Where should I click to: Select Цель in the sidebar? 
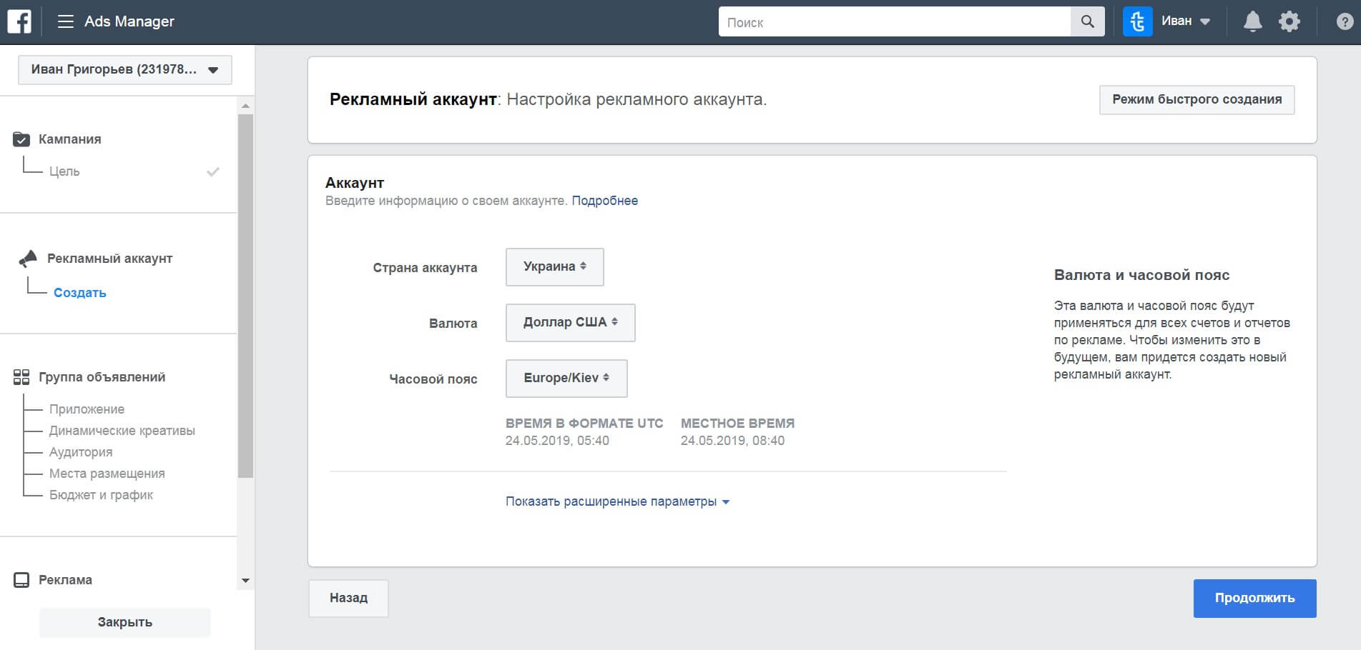[64, 171]
